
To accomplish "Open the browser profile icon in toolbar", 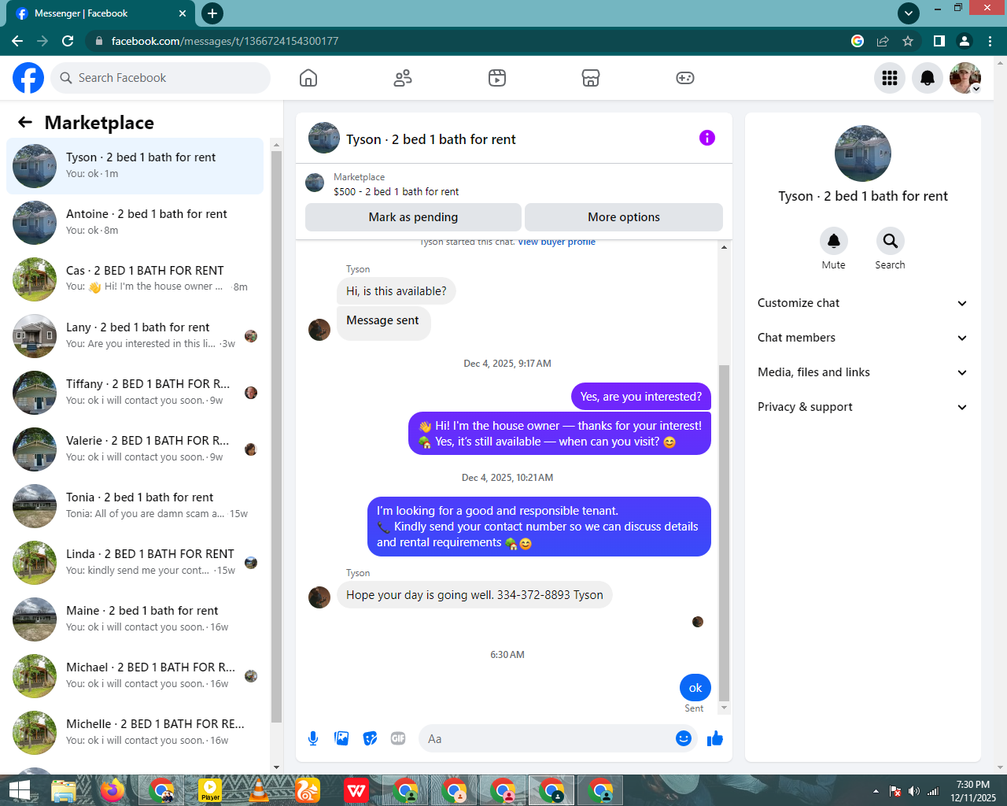I will point(965,41).
